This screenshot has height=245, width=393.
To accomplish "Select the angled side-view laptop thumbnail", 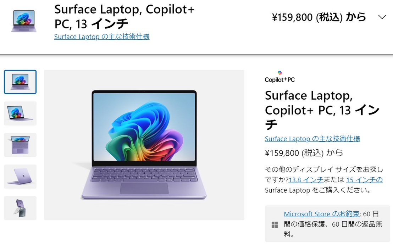I will [20, 113].
